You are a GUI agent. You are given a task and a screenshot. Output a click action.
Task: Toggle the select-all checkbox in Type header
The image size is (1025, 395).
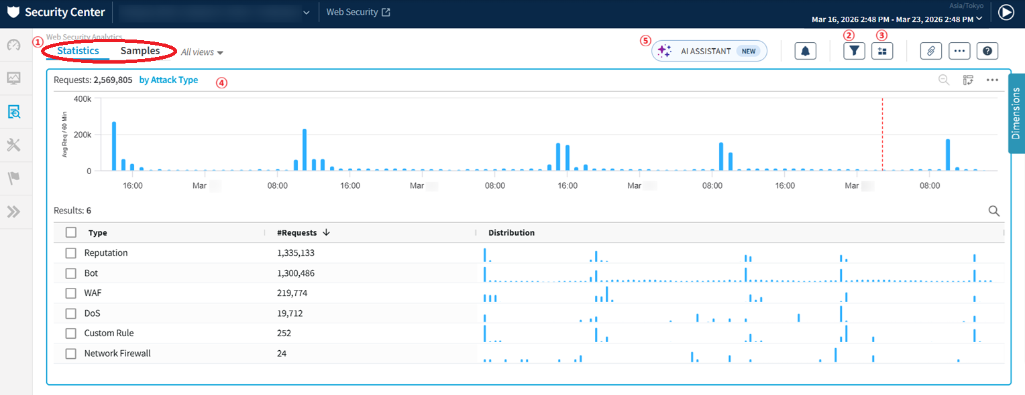pos(71,233)
